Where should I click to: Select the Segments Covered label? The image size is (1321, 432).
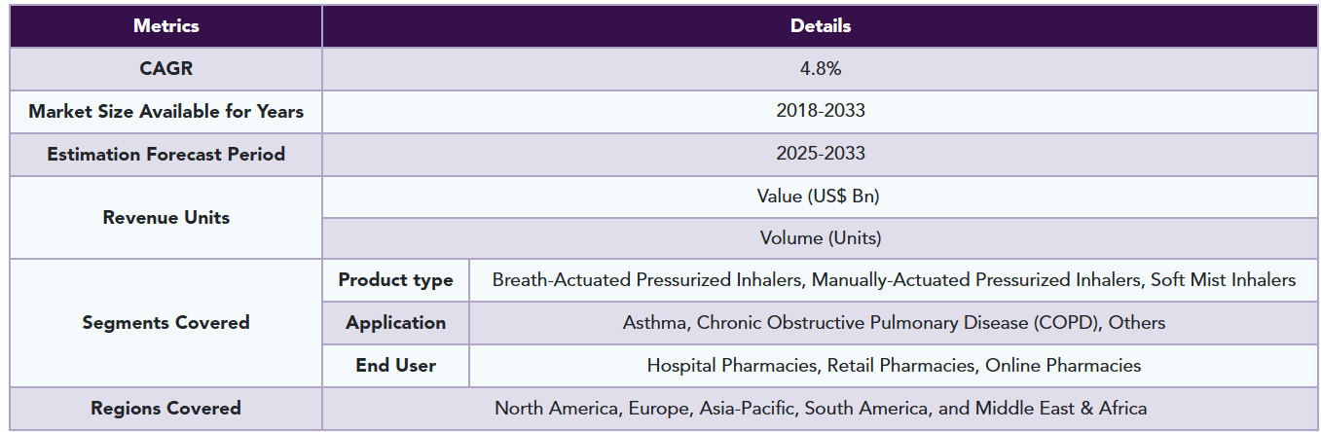click(165, 323)
